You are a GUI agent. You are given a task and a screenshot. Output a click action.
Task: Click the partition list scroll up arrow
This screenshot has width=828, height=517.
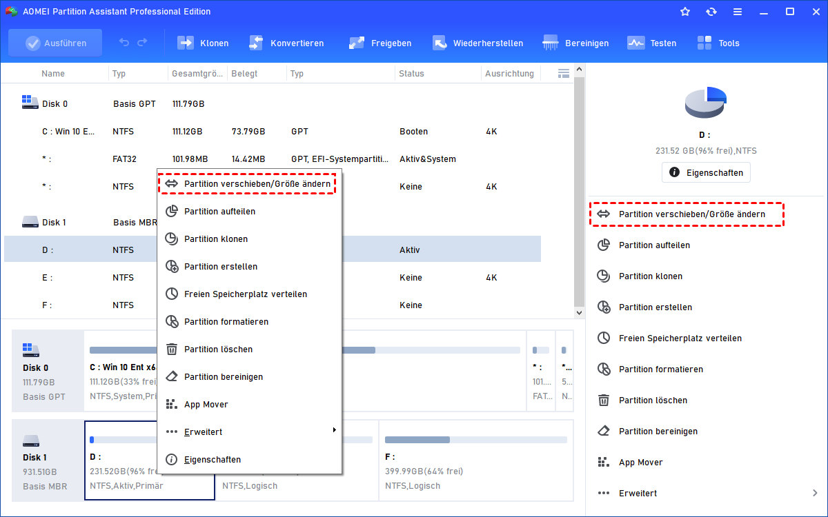(580, 69)
